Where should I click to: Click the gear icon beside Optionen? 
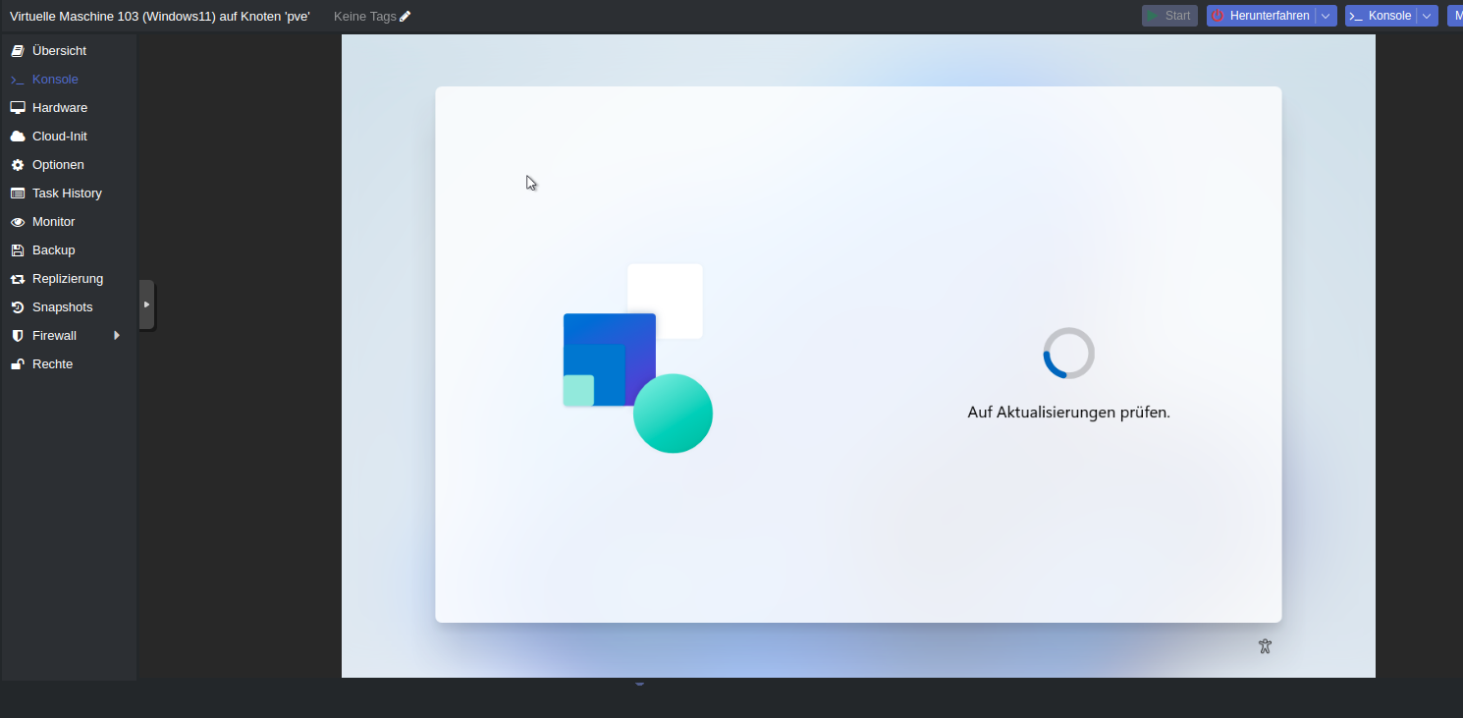click(x=18, y=164)
